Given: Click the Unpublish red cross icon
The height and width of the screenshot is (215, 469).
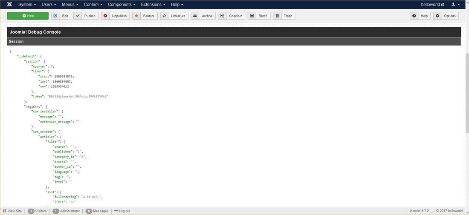Looking at the screenshot, I should (105, 16).
